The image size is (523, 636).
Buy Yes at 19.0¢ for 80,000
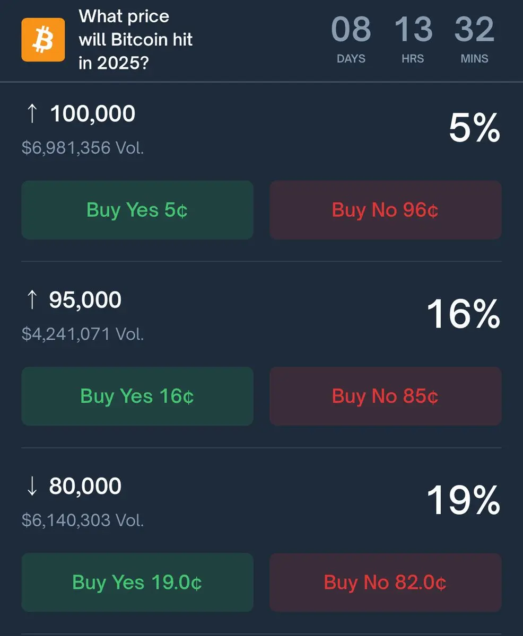point(137,582)
